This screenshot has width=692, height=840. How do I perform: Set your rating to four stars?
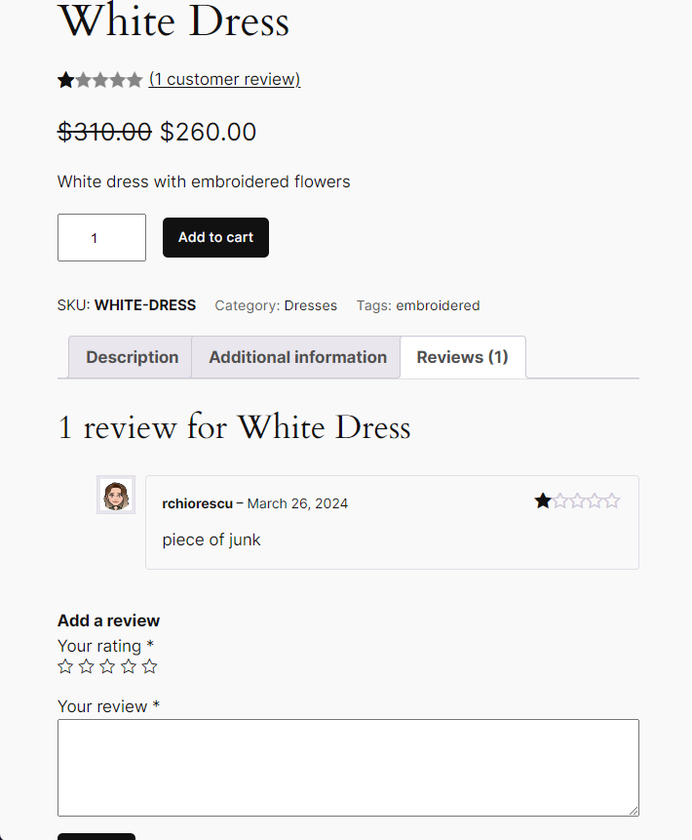pos(129,666)
